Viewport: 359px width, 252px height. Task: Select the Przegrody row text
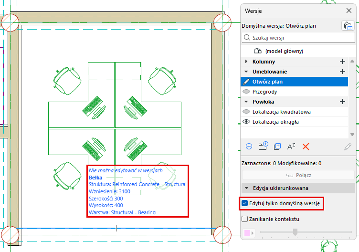click(x=264, y=92)
